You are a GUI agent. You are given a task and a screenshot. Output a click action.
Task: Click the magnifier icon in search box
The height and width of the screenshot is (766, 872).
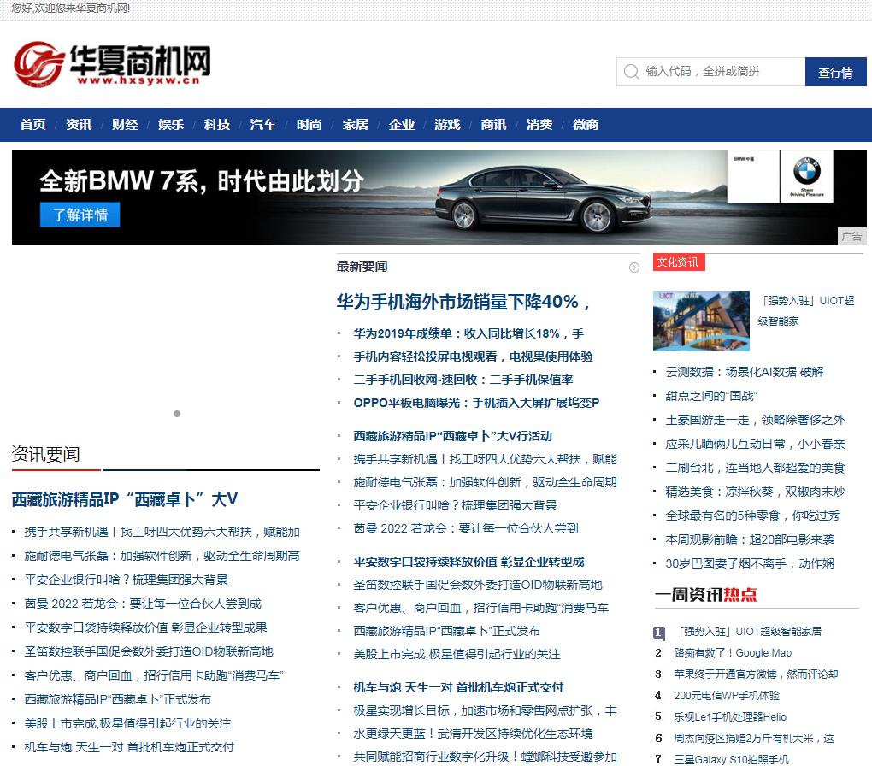631,72
